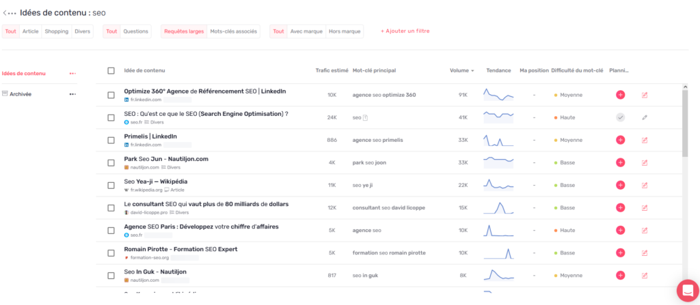Click the info icon beside seo keyword
The width and height of the screenshot is (700, 305).
pyautogui.click(x=365, y=118)
